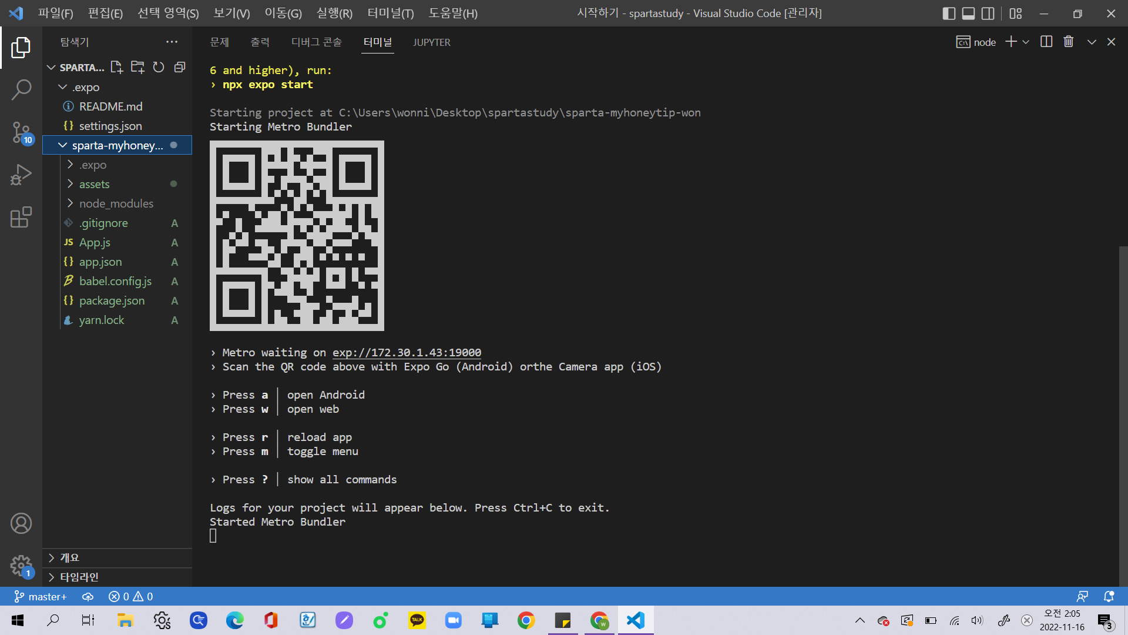This screenshot has height=635, width=1128.
Task: Toggle the secondary side bar layout
Action: (988, 13)
